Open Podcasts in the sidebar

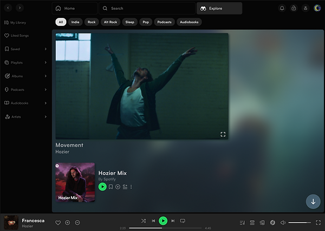click(15, 89)
